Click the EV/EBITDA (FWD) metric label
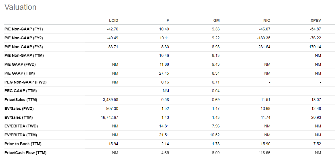The image size is (335, 161). pos(21,126)
